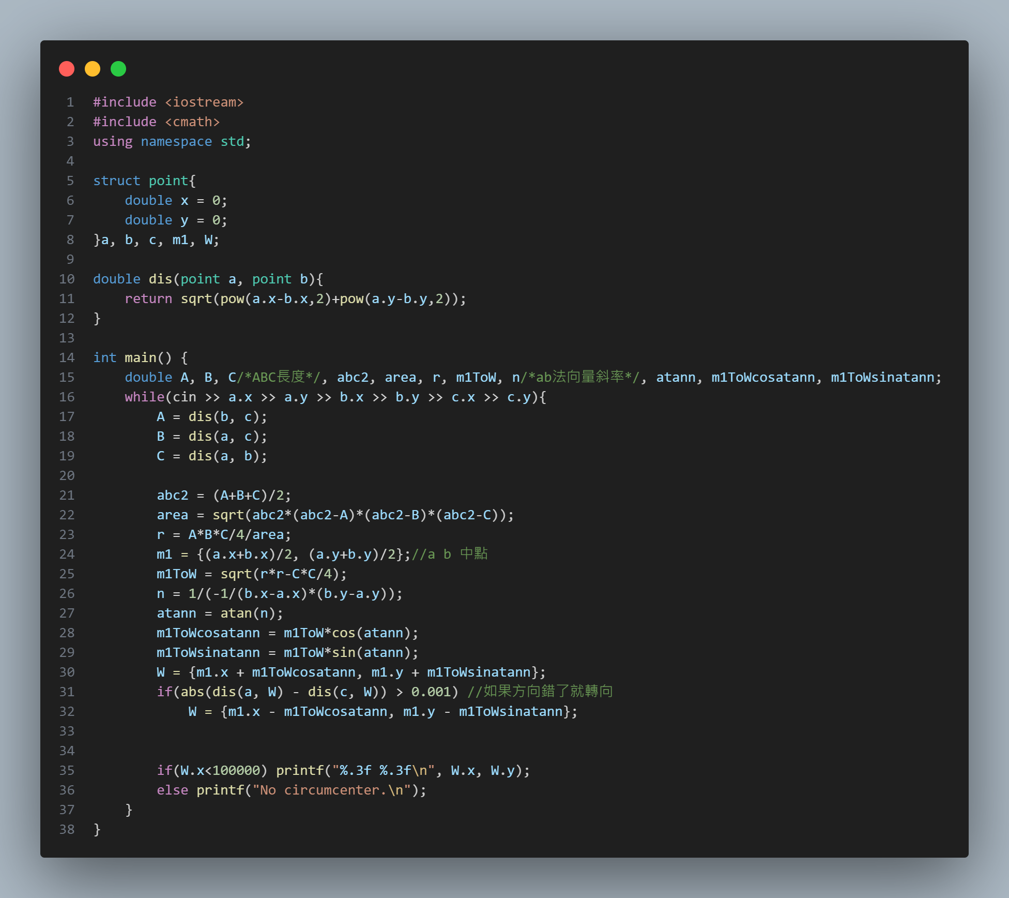Click the cmath header name
The image size is (1009, 898).
[192, 122]
